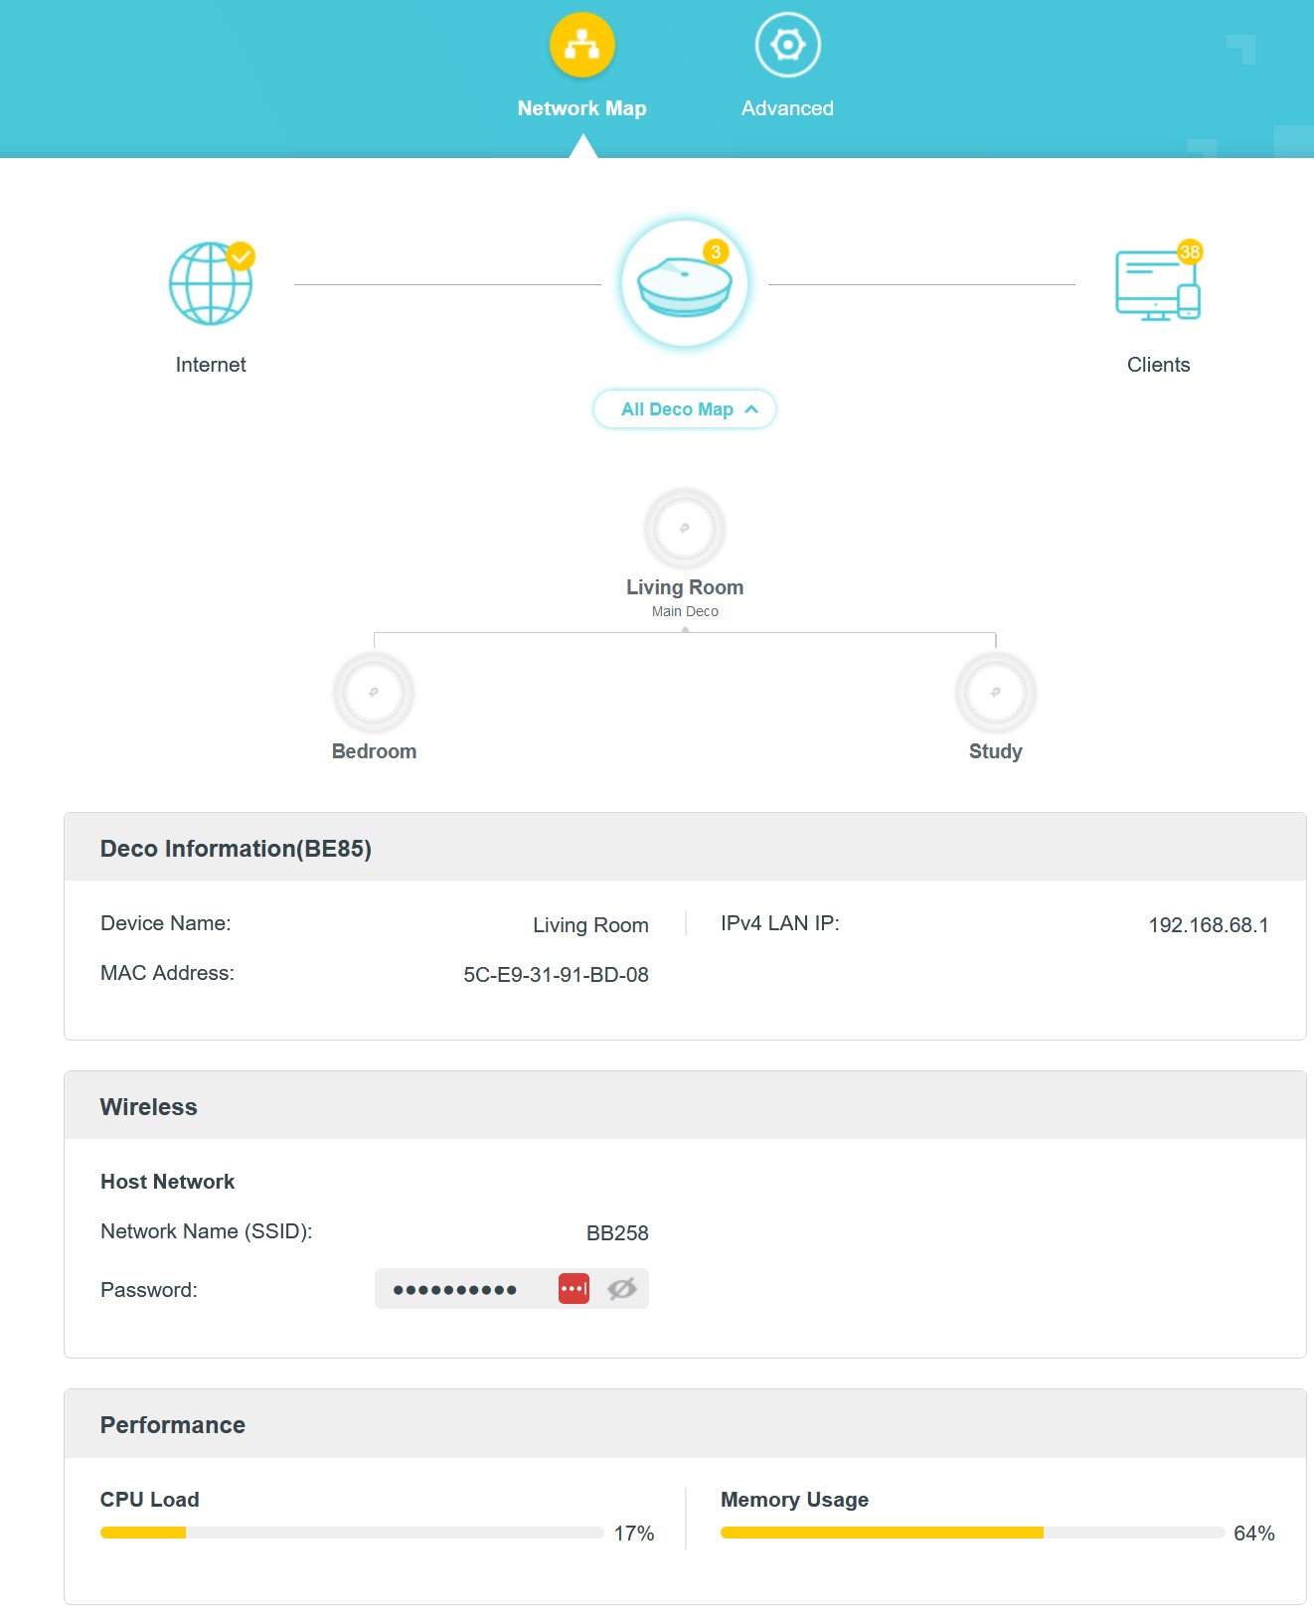Click the Bedroom label text

374,751
